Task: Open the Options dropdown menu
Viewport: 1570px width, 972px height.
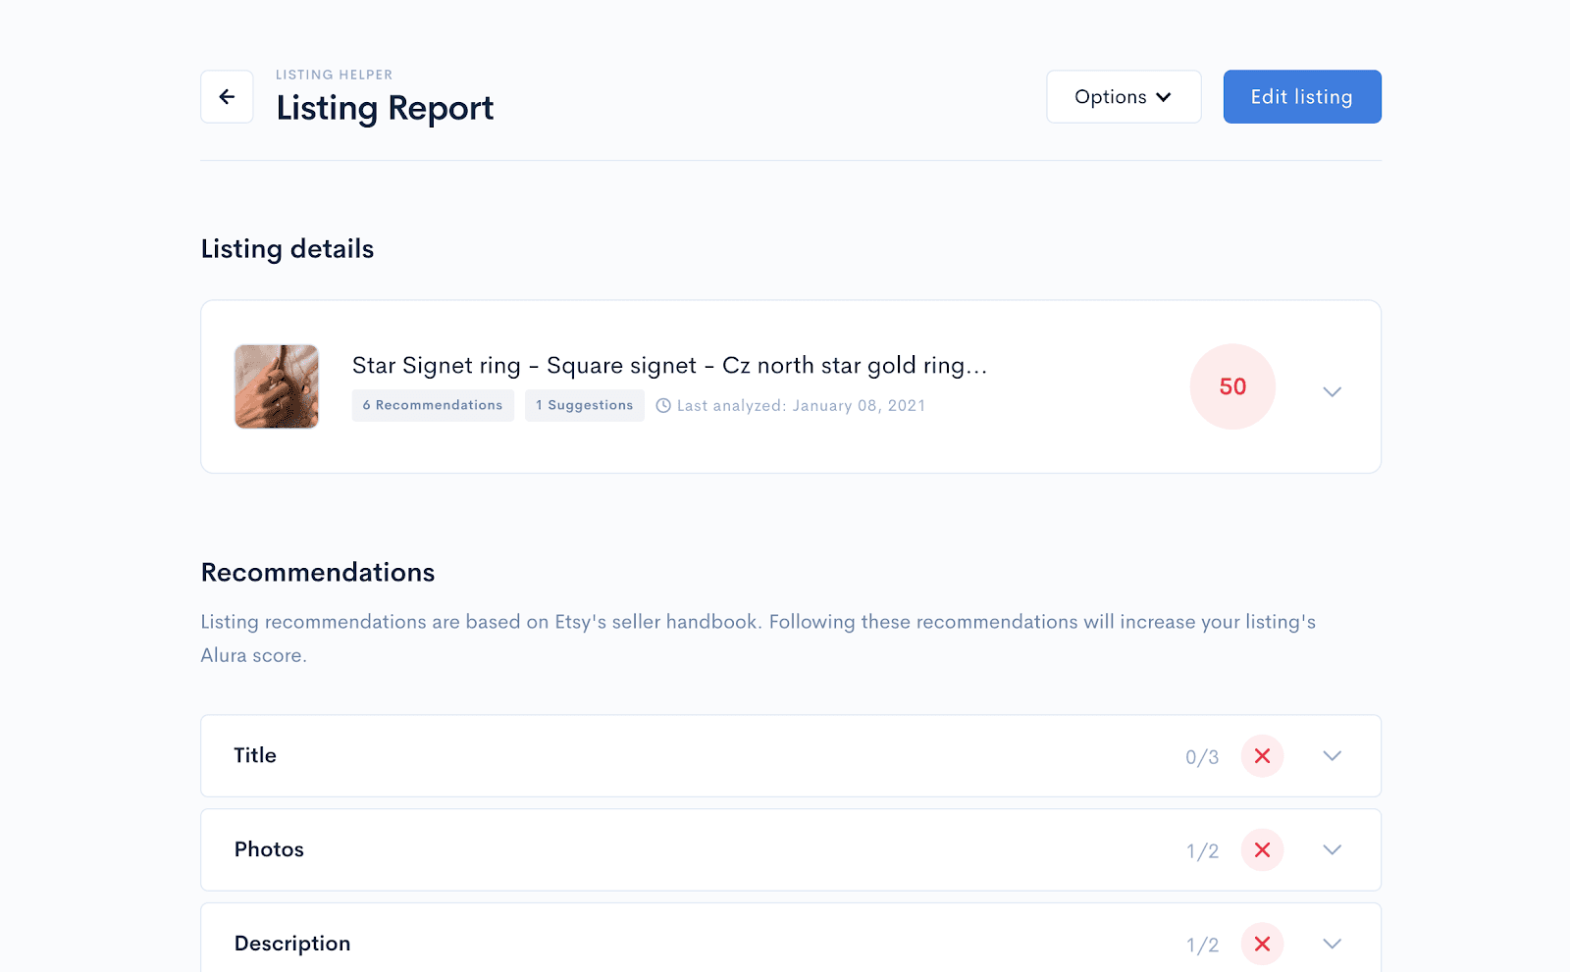Action: [x=1124, y=96]
